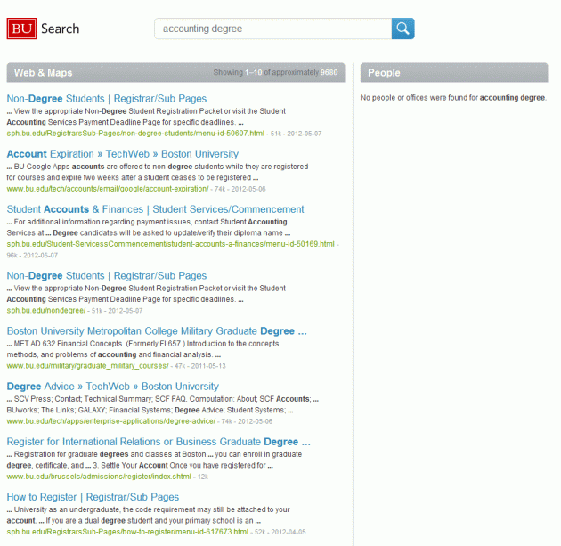Click the SCV Press; Contact snippet line
Screen dimensions: 561x546
(163, 399)
